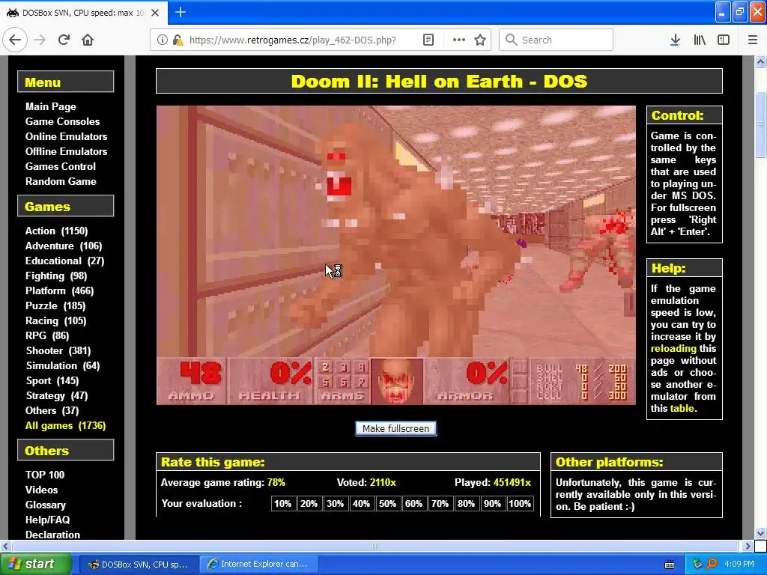Open the downloads arrow icon
This screenshot has height=575, width=767.
pos(675,40)
